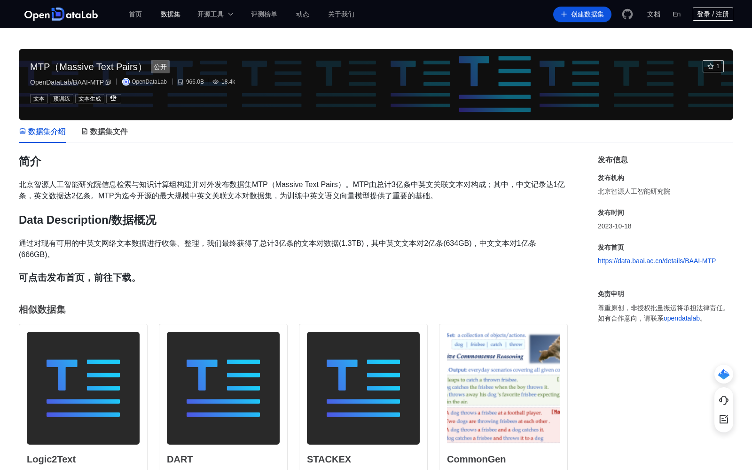Open 评测榜单 navigation item
This screenshot has width=752, height=470.
point(264,14)
